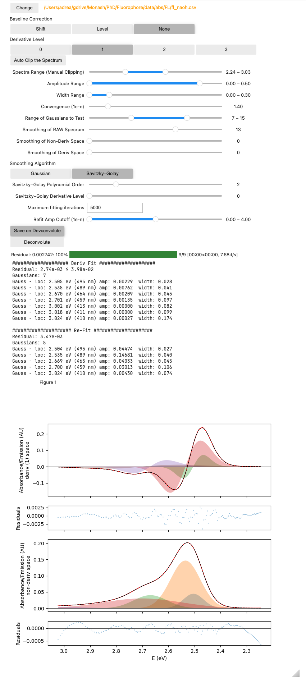The width and height of the screenshot is (306, 683).
Task: Click Savitzky–Golay Derivative Level slider handle
Action: 90,196
